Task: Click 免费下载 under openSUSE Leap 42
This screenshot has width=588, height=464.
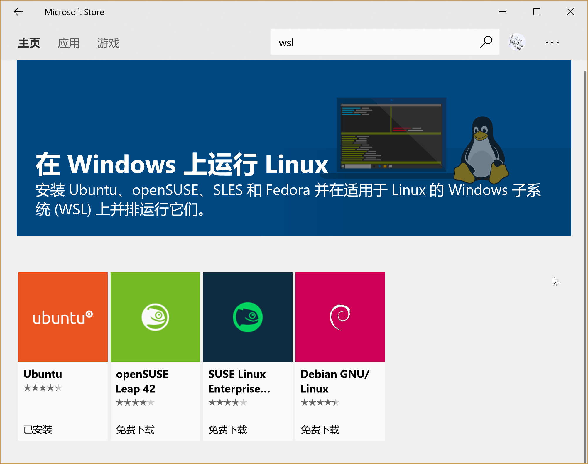Action: [135, 430]
